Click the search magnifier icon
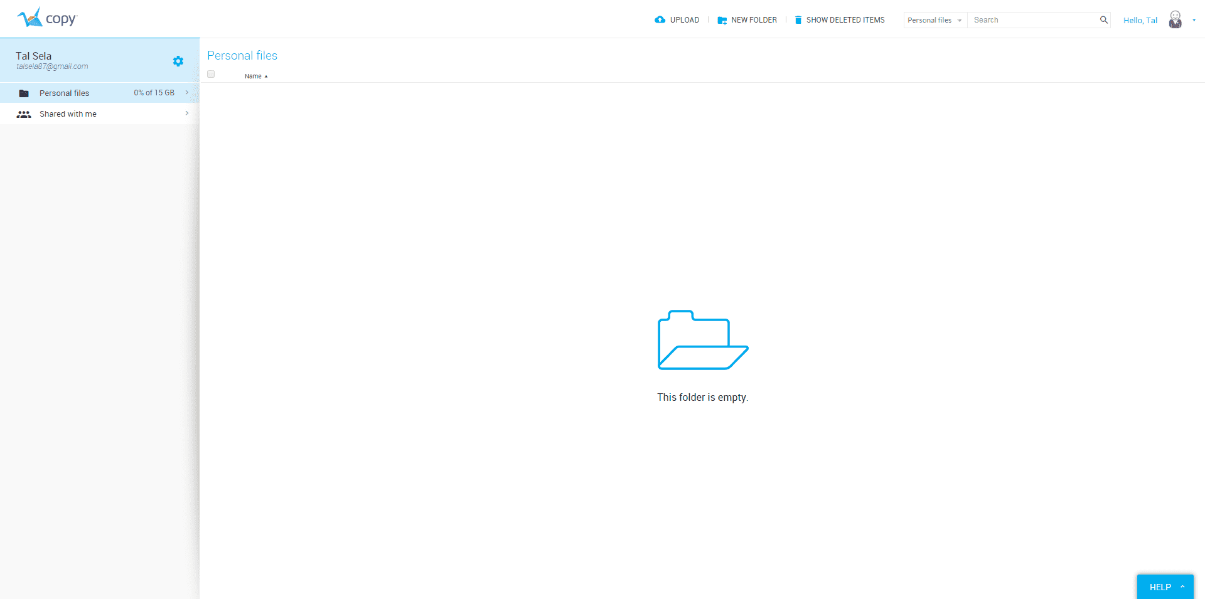This screenshot has width=1205, height=599. (x=1103, y=20)
